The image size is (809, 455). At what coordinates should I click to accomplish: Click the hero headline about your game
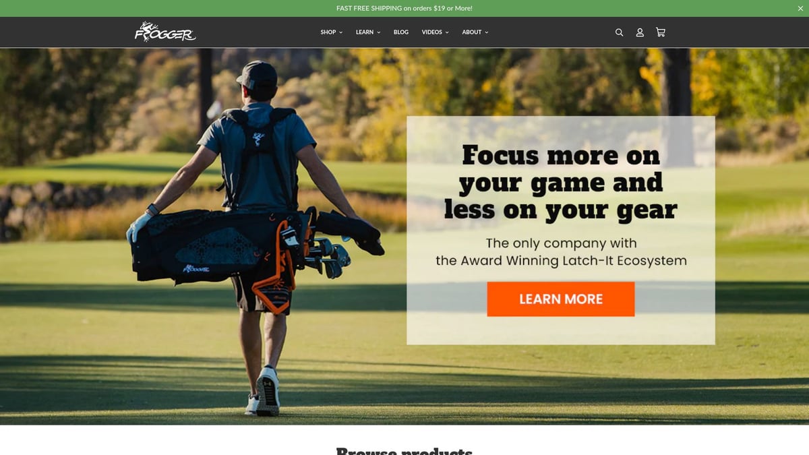561,183
